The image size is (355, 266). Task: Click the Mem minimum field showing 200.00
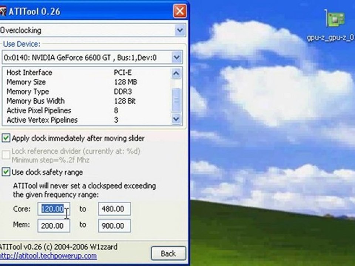coord(54,226)
